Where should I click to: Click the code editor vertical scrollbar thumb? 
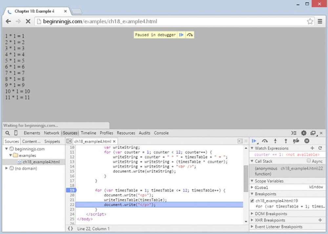tap(246, 178)
